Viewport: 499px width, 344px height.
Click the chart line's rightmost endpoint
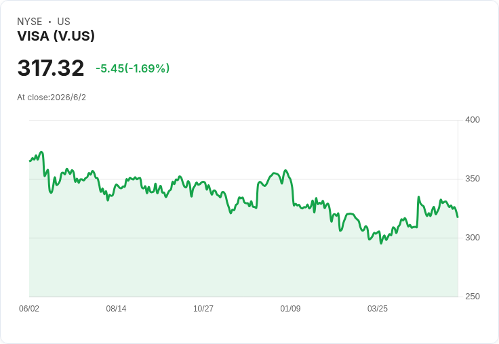click(458, 217)
